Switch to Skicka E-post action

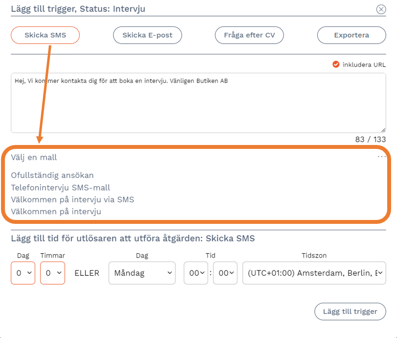coord(147,35)
